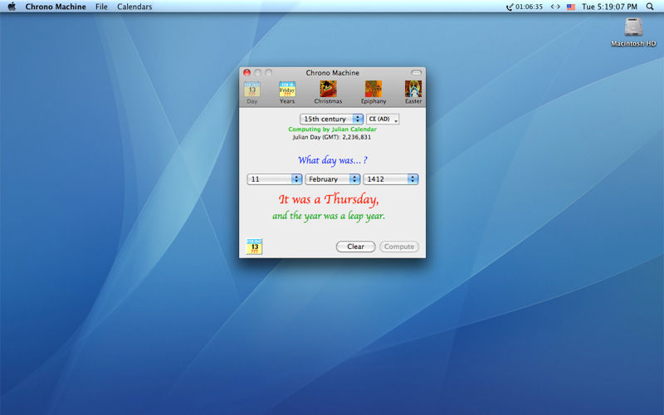Open the Apple menu
Screen dimensions: 664x415
pos(12,7)
